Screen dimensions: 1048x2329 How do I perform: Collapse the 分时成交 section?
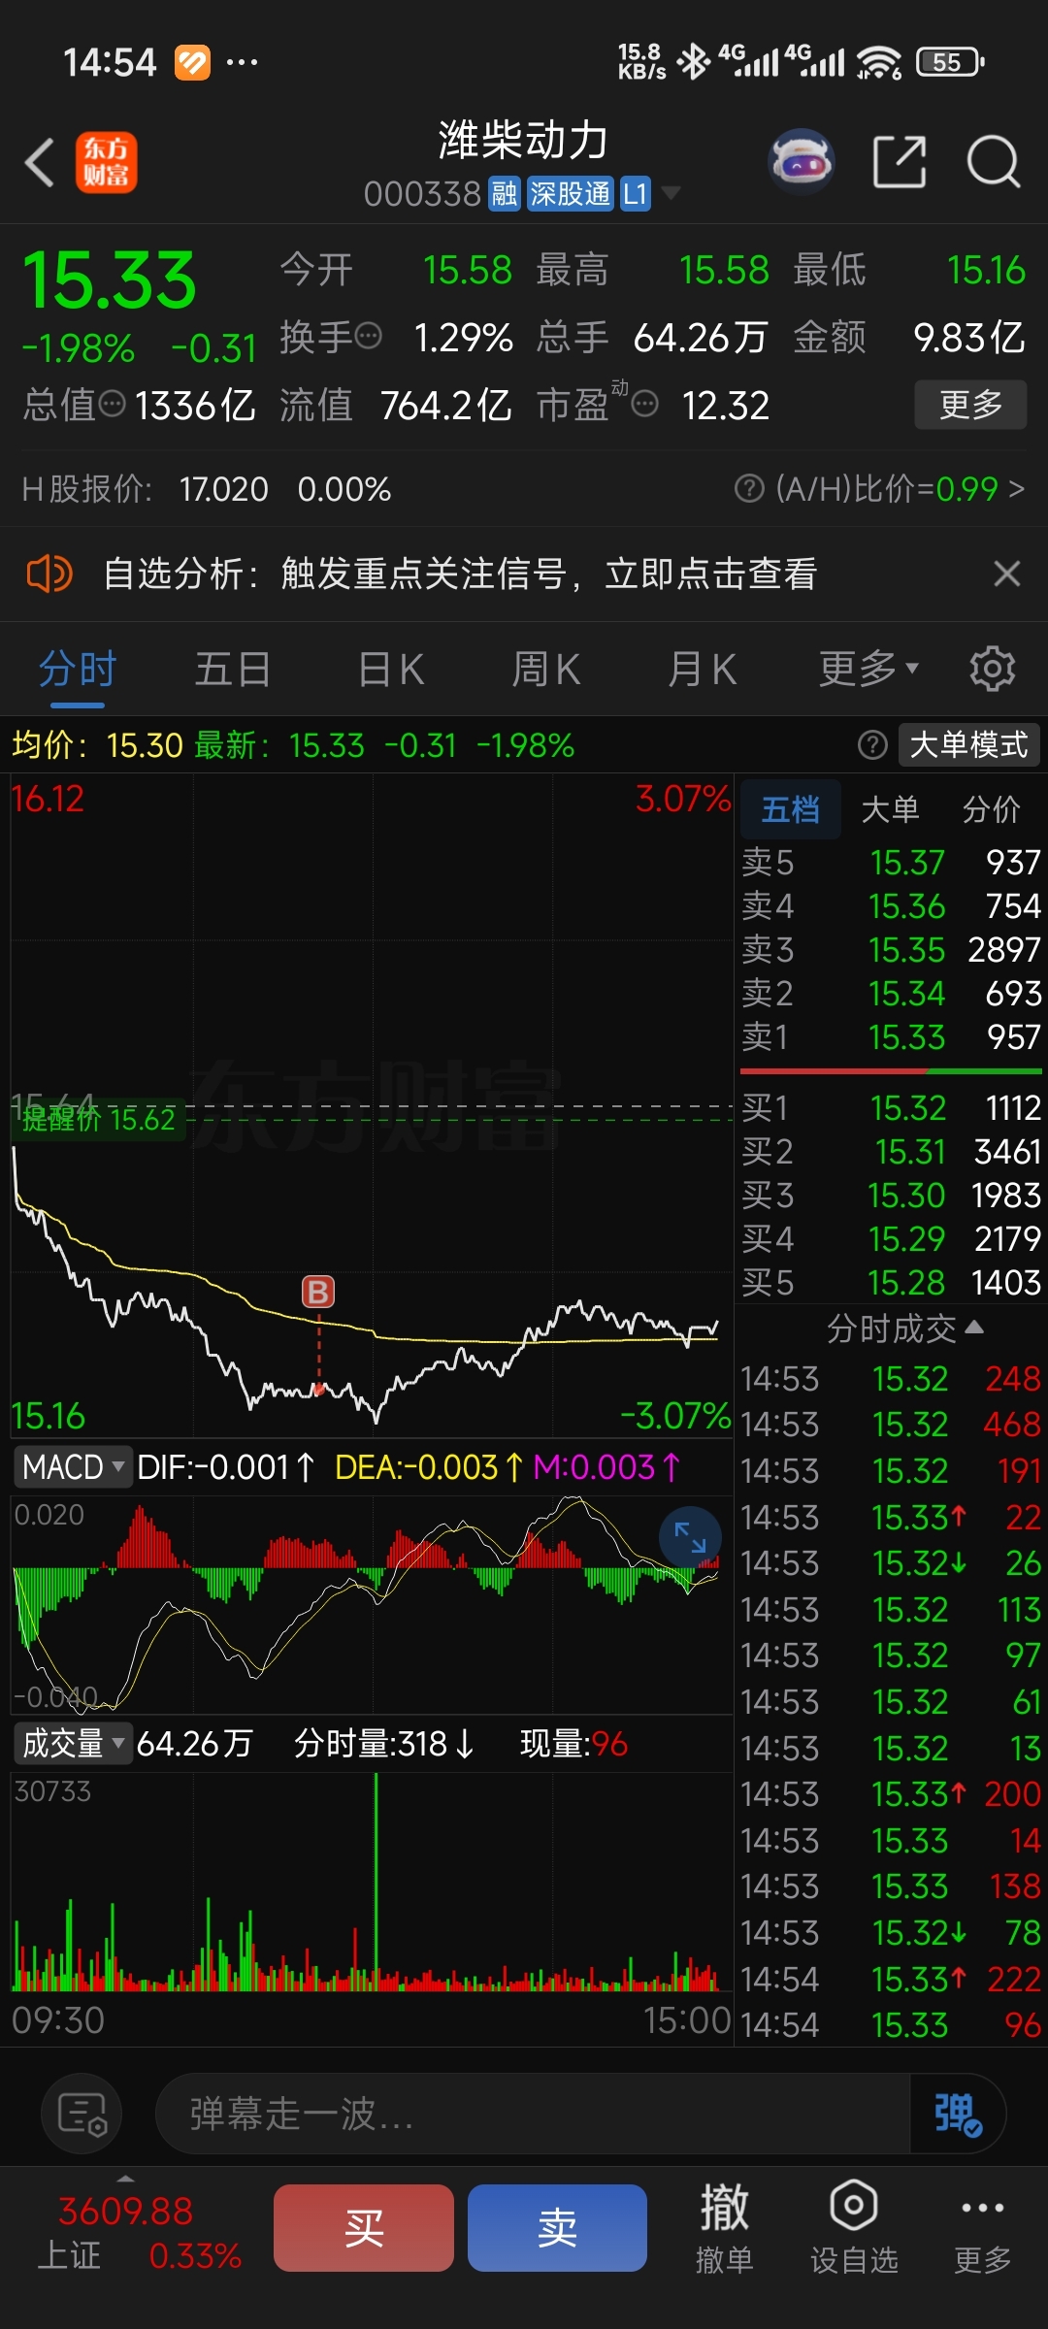(x=904, y=1329)
